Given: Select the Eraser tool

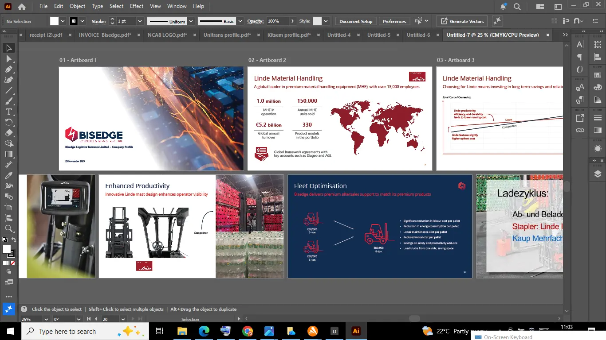Looking at the screenshot, I should 9,133.
